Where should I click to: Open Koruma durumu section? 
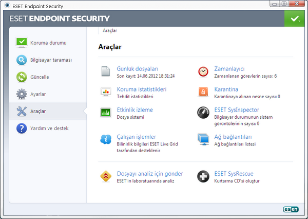pyautogui.click(x=48, y=43)
